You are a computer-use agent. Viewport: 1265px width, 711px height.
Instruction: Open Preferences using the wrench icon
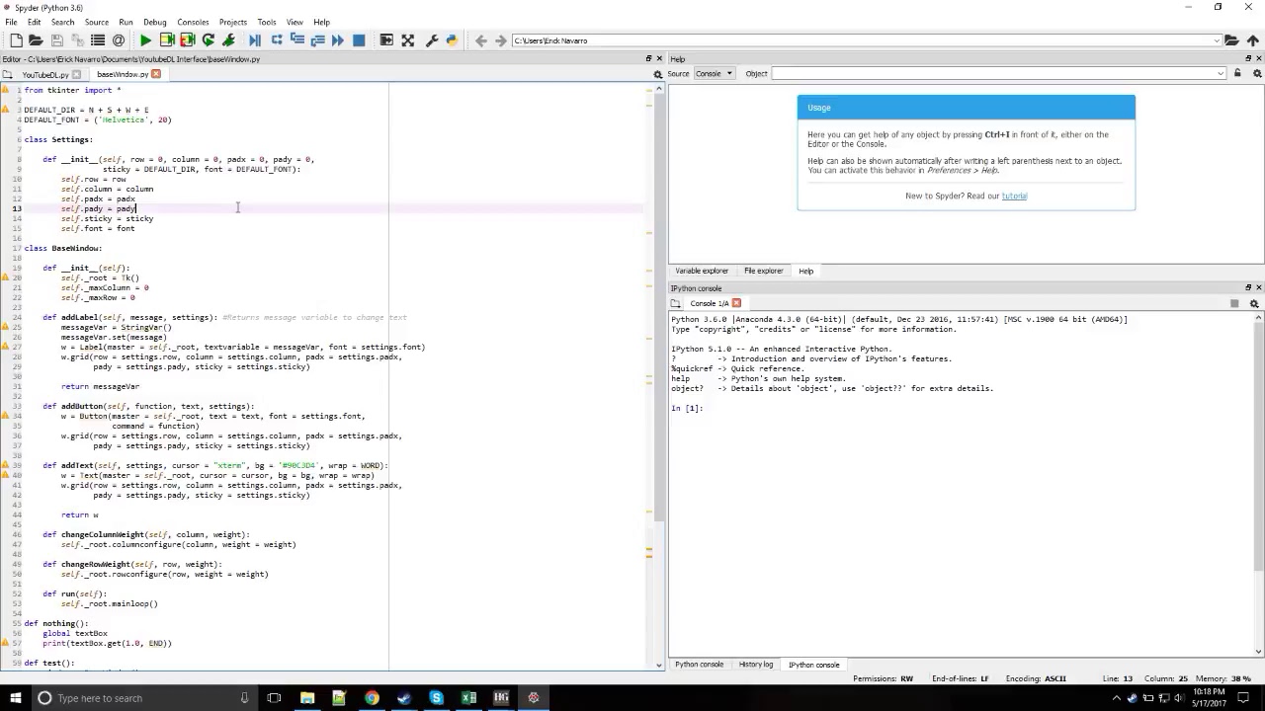[431, 40]
